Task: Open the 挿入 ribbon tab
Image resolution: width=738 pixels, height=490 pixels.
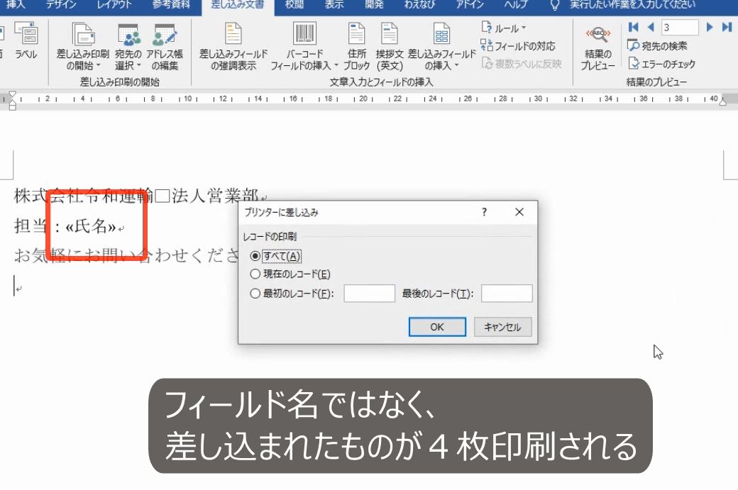Action: coord(16,5)
